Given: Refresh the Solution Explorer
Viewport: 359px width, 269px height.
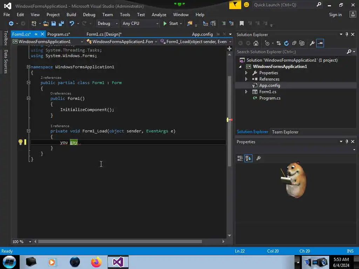Looking at the screenshot, I should click(286, 43).
